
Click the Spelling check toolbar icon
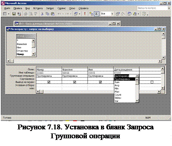[x=36, y=14]
